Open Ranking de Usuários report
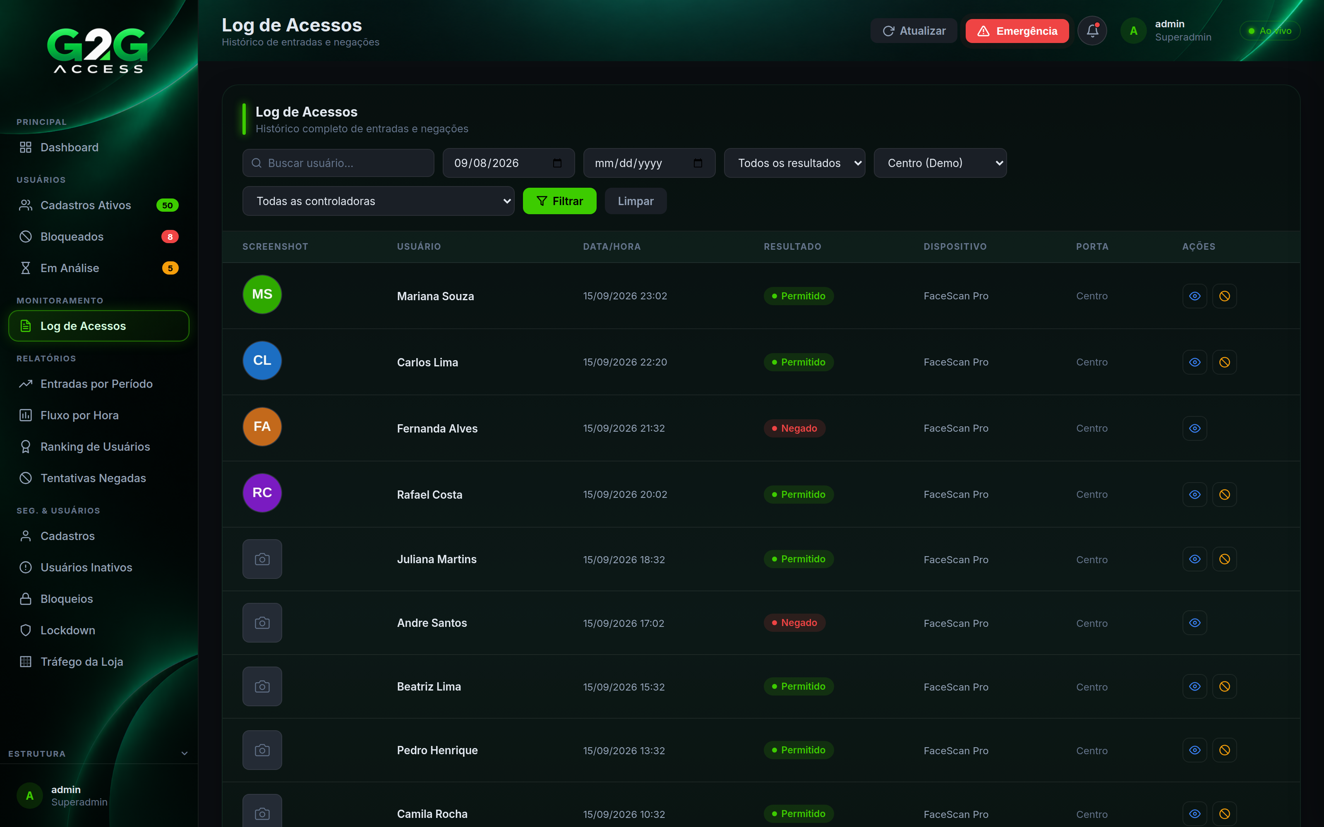The image size is (1324, 827). 98,447
